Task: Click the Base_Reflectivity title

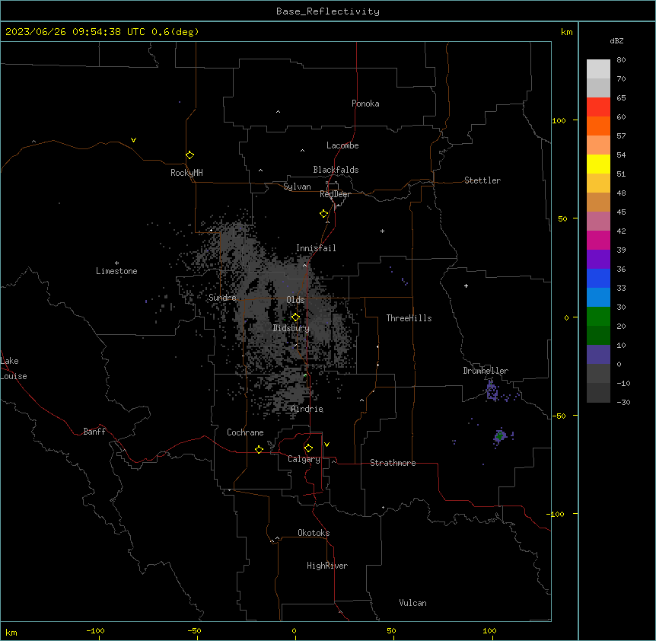Action: pyautogui.click(x=328, y=11)
